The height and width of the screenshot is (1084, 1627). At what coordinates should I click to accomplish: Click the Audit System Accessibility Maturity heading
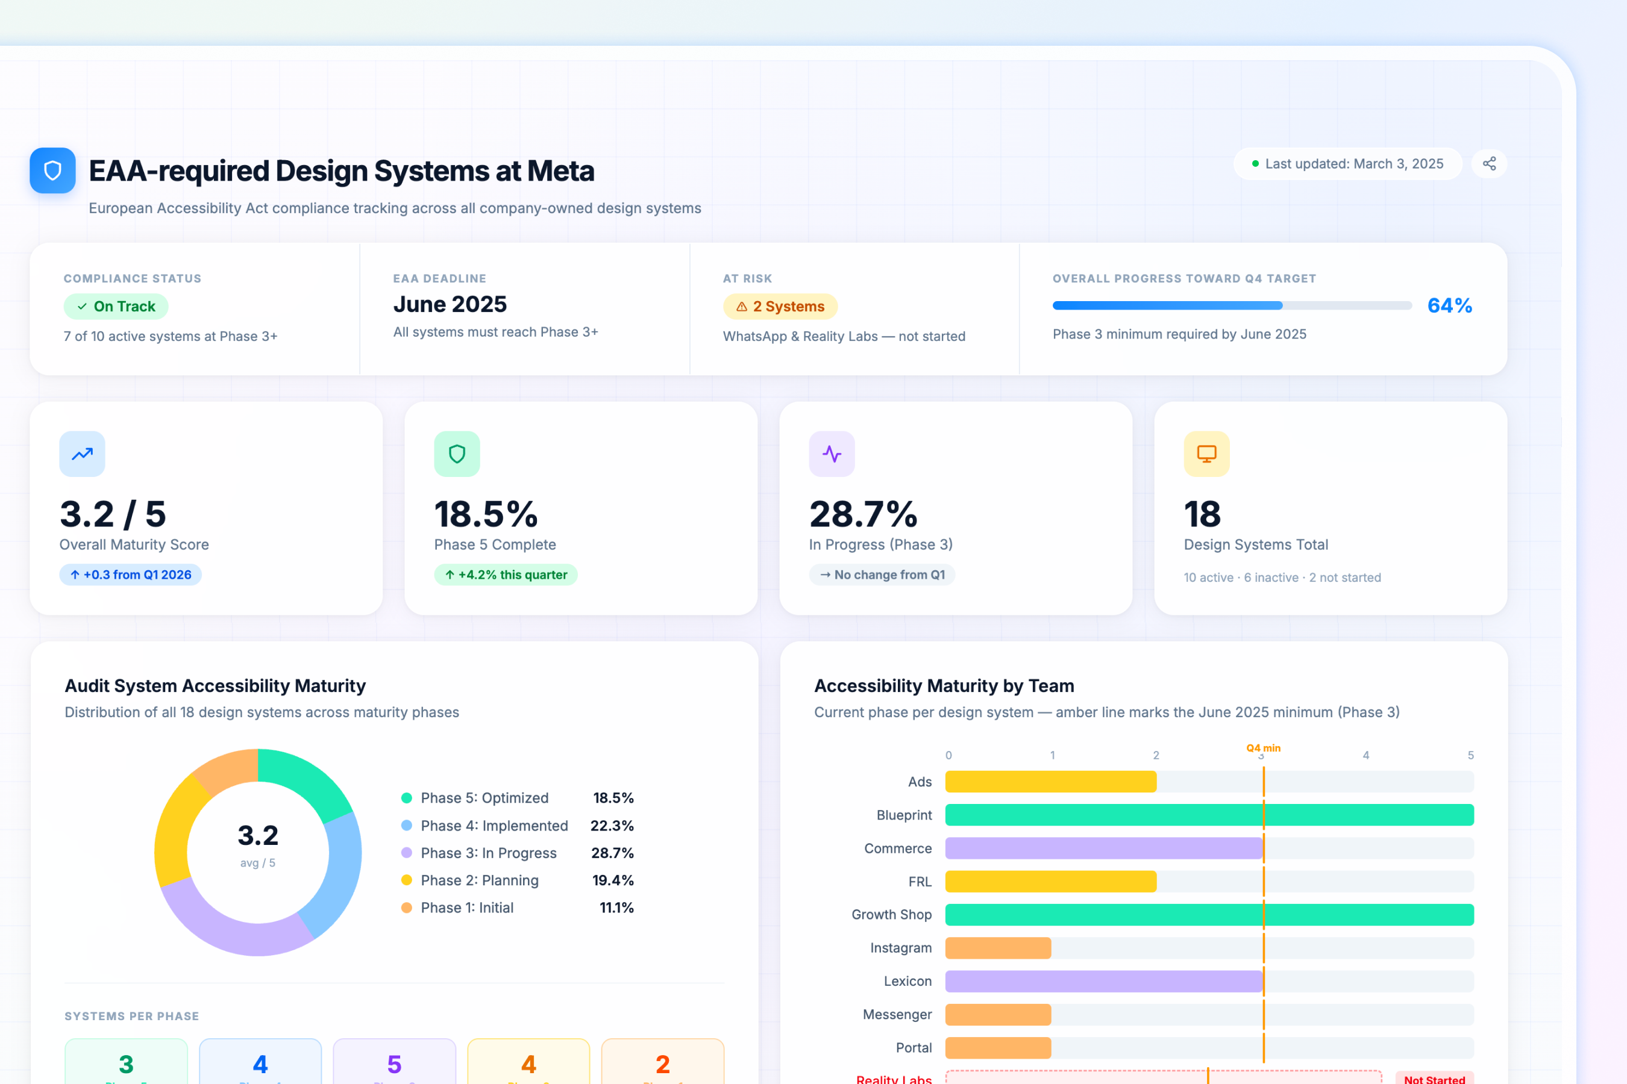(215, 686)
